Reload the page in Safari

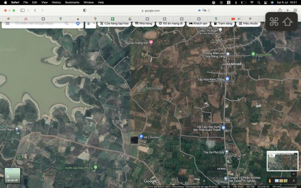[209, 10]
